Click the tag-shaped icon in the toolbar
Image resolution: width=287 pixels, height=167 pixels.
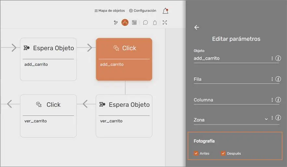155,22
